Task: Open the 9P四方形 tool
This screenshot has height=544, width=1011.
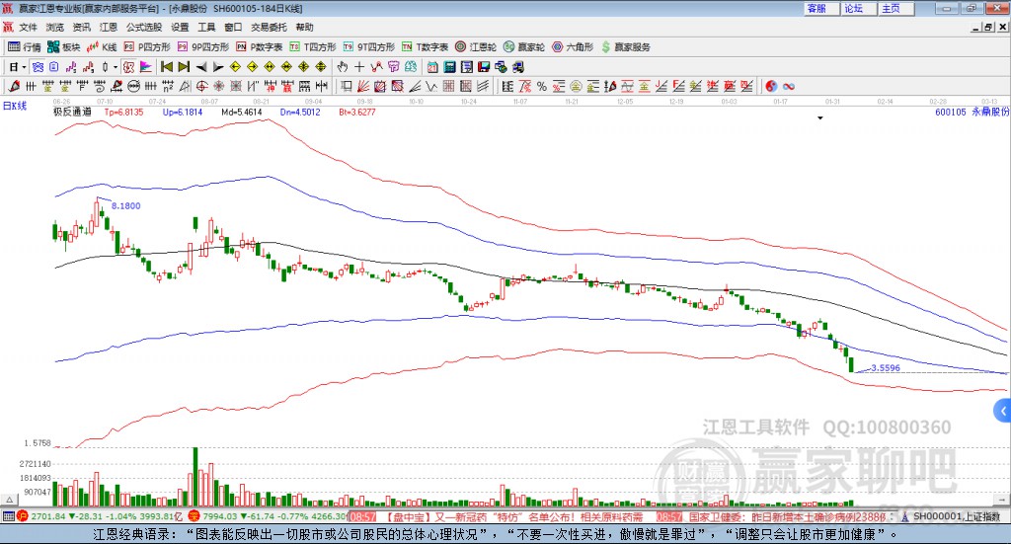Action: point(203,47)
